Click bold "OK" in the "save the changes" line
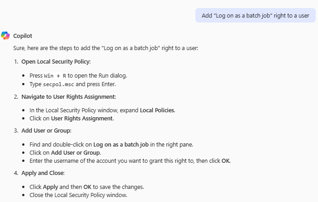 click(87, 187)
